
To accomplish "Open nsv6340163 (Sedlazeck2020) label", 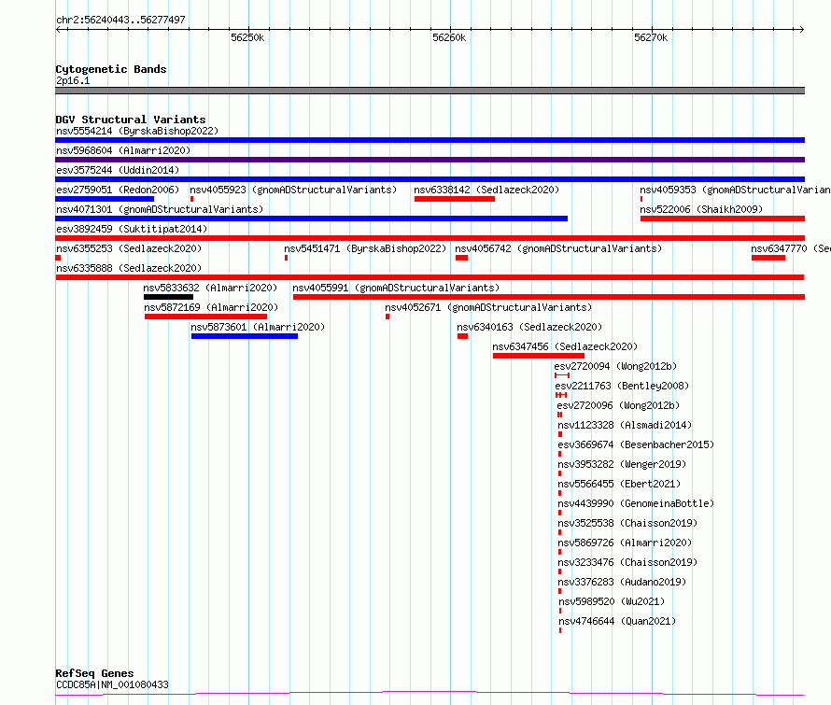I will coord(529,327).
